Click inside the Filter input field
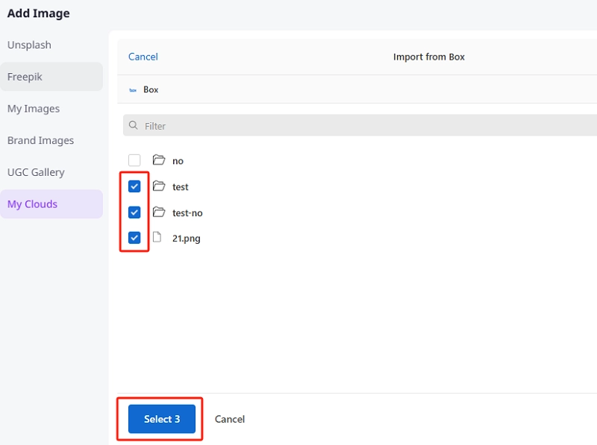Viewport: 597px width, 445px height. pos(224,125)
